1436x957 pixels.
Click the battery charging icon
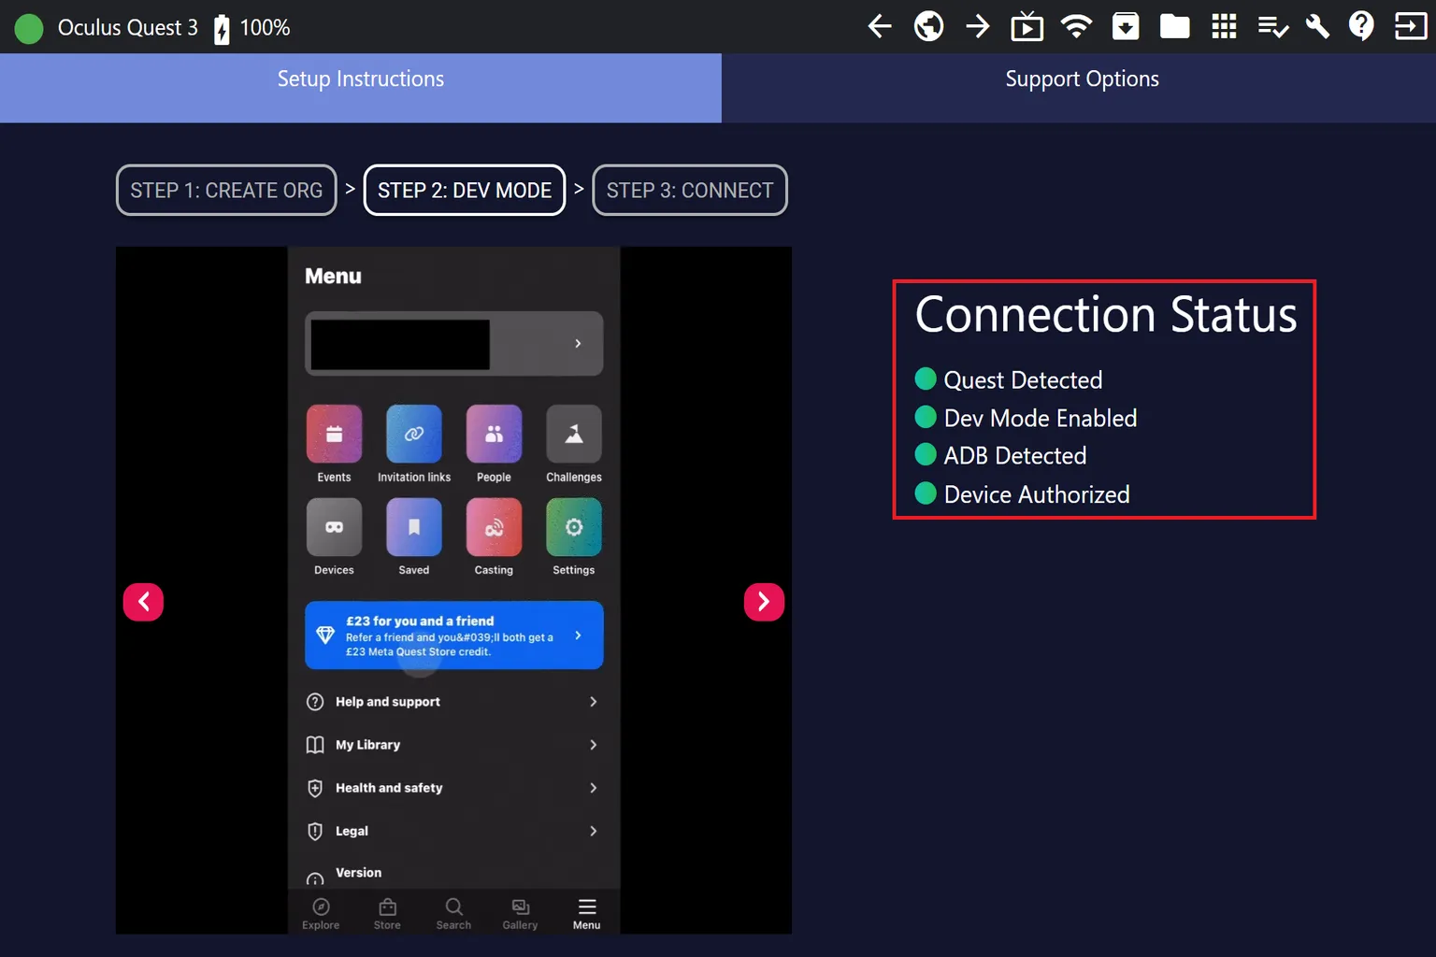pyautogui.click(x=222, y=29)
